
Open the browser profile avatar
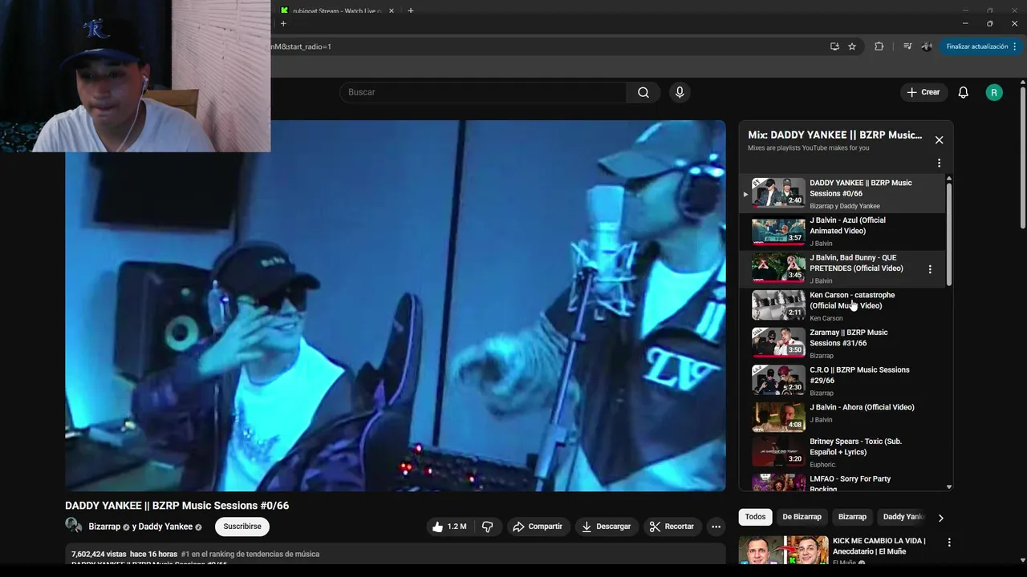[927, 46]
